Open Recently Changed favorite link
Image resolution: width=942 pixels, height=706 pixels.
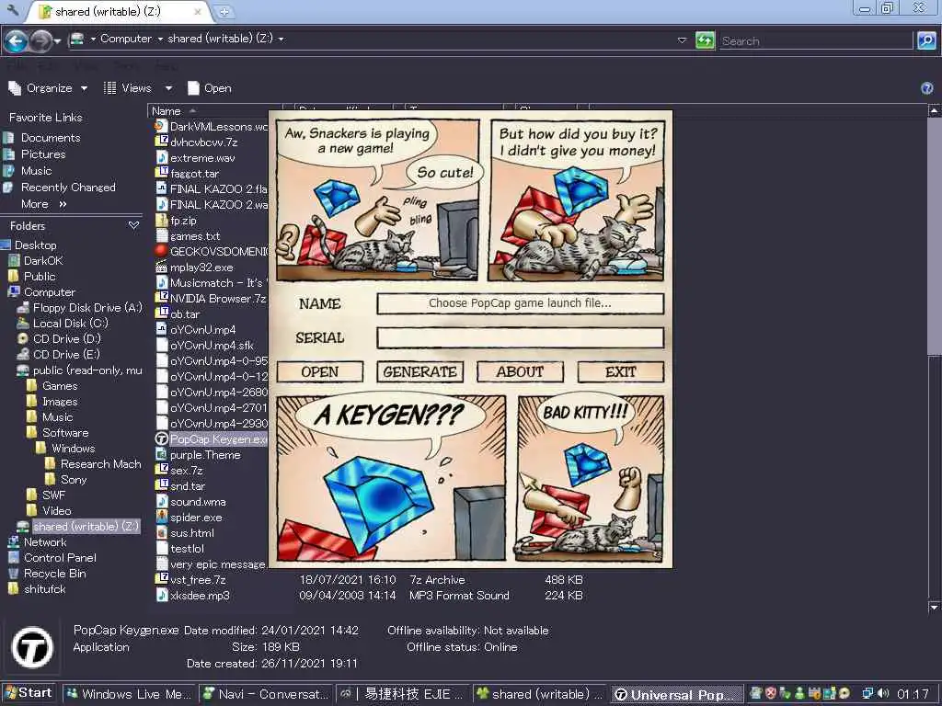[x=68, y=188]
